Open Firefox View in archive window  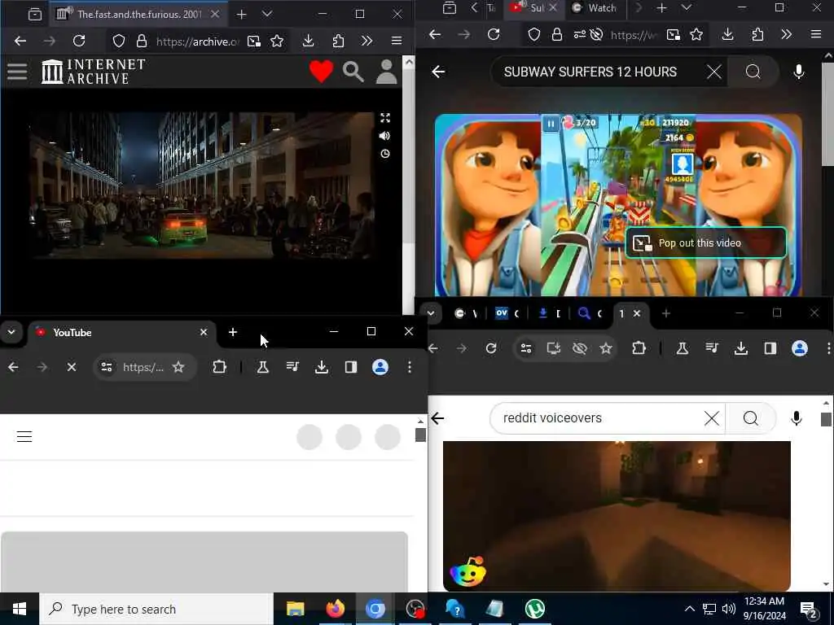coord(35,15)
